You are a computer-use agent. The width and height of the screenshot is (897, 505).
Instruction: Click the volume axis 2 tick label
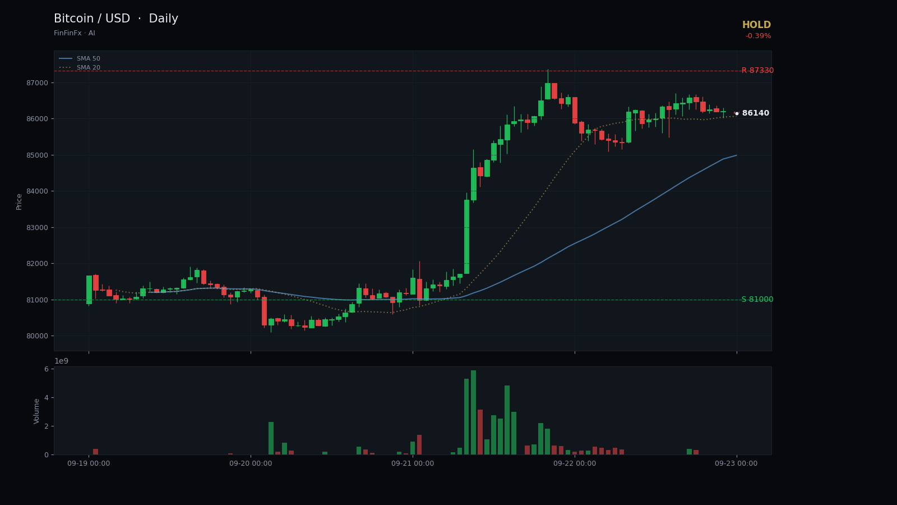pos(47,426)
